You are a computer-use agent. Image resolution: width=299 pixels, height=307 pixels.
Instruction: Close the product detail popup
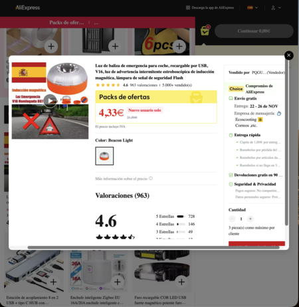click(x=288, y=55)
